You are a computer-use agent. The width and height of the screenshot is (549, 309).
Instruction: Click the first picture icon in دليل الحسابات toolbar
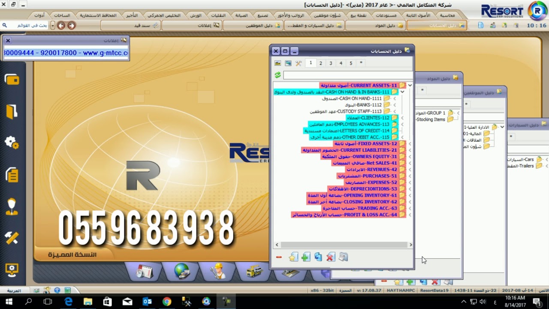[x=278, y=63]
